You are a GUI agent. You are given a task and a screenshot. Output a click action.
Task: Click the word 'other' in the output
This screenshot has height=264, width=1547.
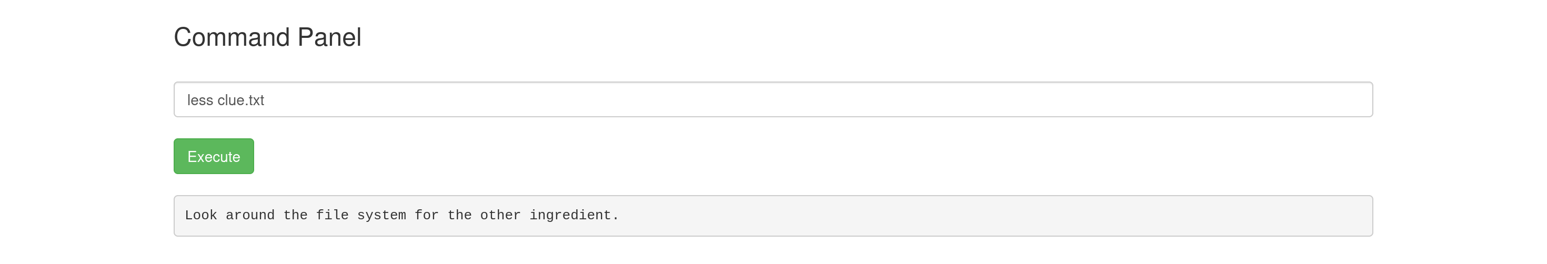500,216
